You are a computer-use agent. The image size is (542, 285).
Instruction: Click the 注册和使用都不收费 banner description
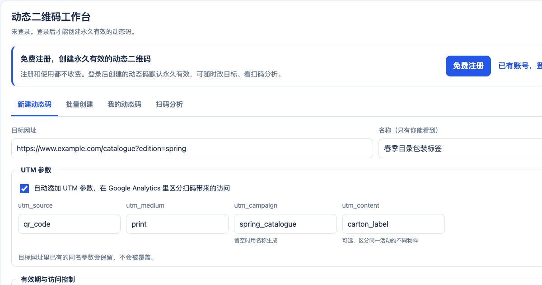pyautogui.click(x=151, y=74)
